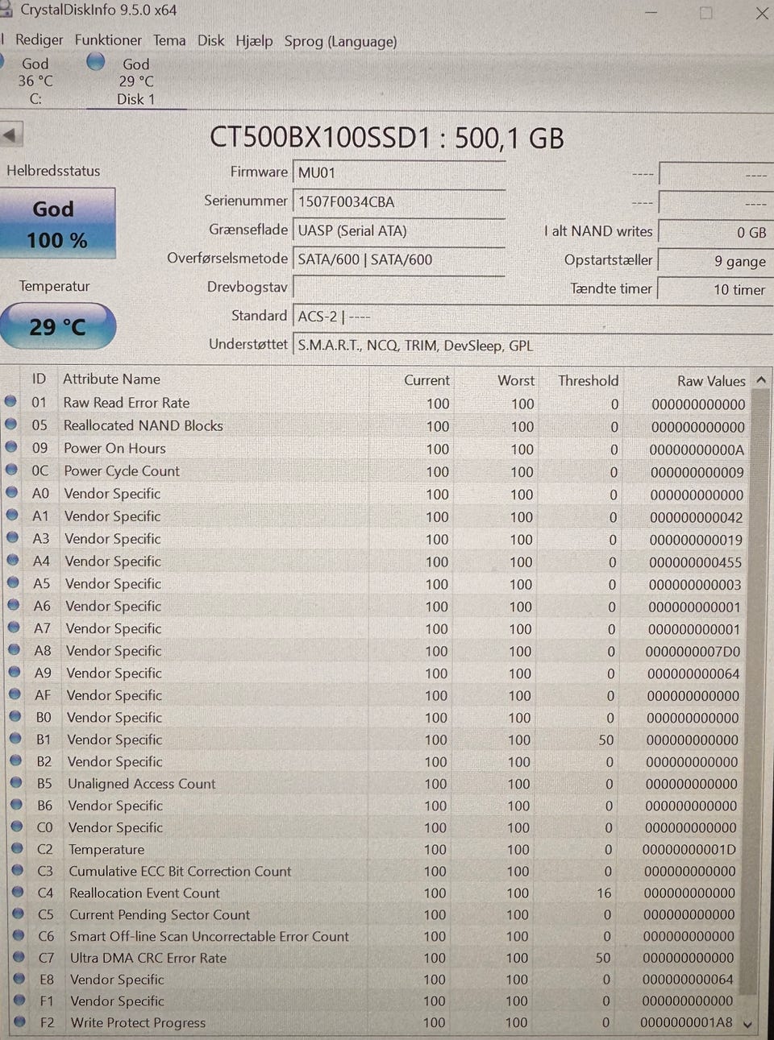Click status dot for Reallocation Event Count
This screenshot has width=774, height=1040.
pos(18,891)
